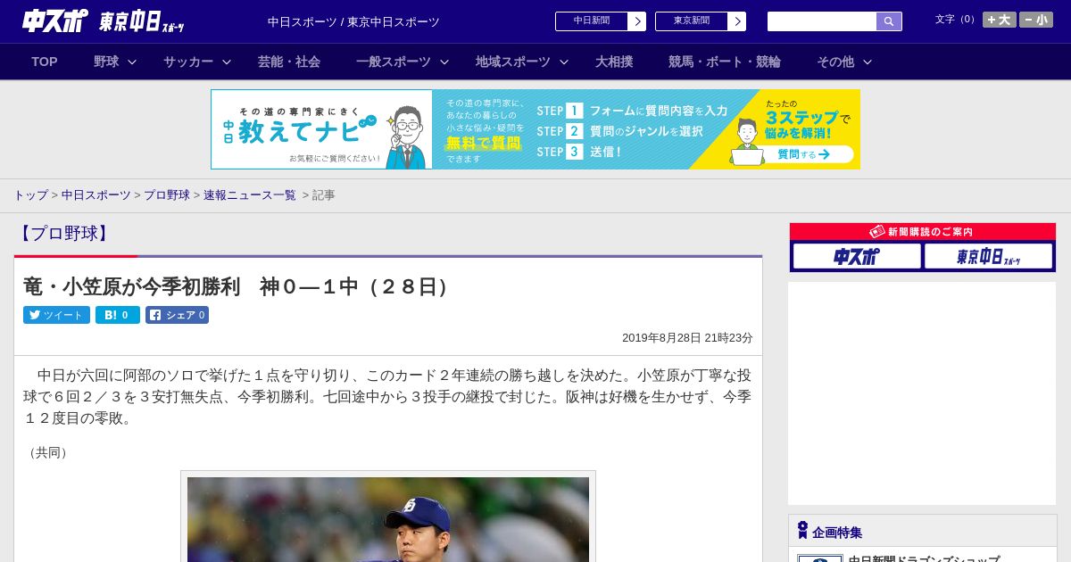Screen dimensions: 1071x562
Task: Click the search magnifier button
Action: 889,21
